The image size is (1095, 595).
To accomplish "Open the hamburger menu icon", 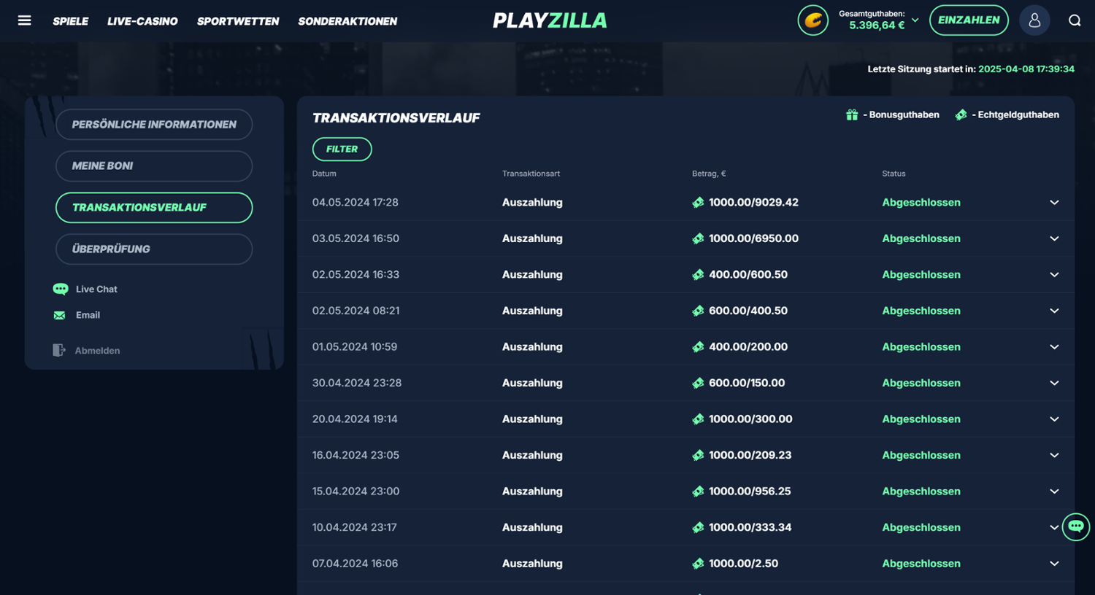I will tap(24, 20).
